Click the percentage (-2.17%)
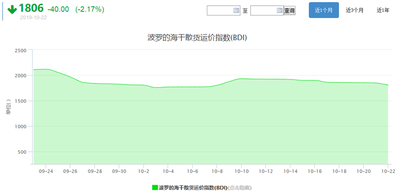The image size is (397, 192). tap(90, 9)
